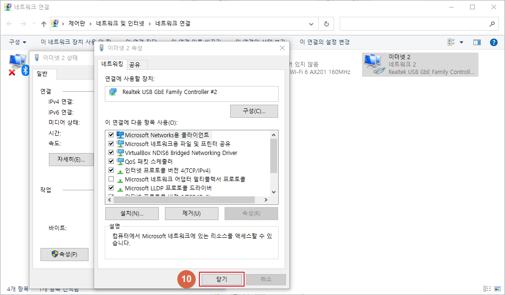The height and width of the screenshot is (295, 505).
Task: Open help with the question mark icon
Action: pyautogui.click(x=493, y=42)
